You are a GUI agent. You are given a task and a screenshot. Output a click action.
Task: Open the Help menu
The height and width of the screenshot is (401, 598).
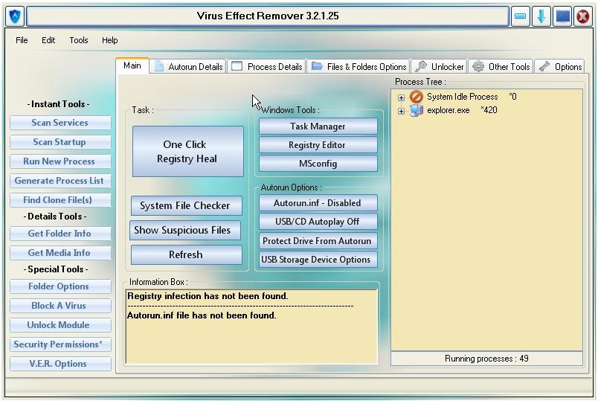(110, 40)
